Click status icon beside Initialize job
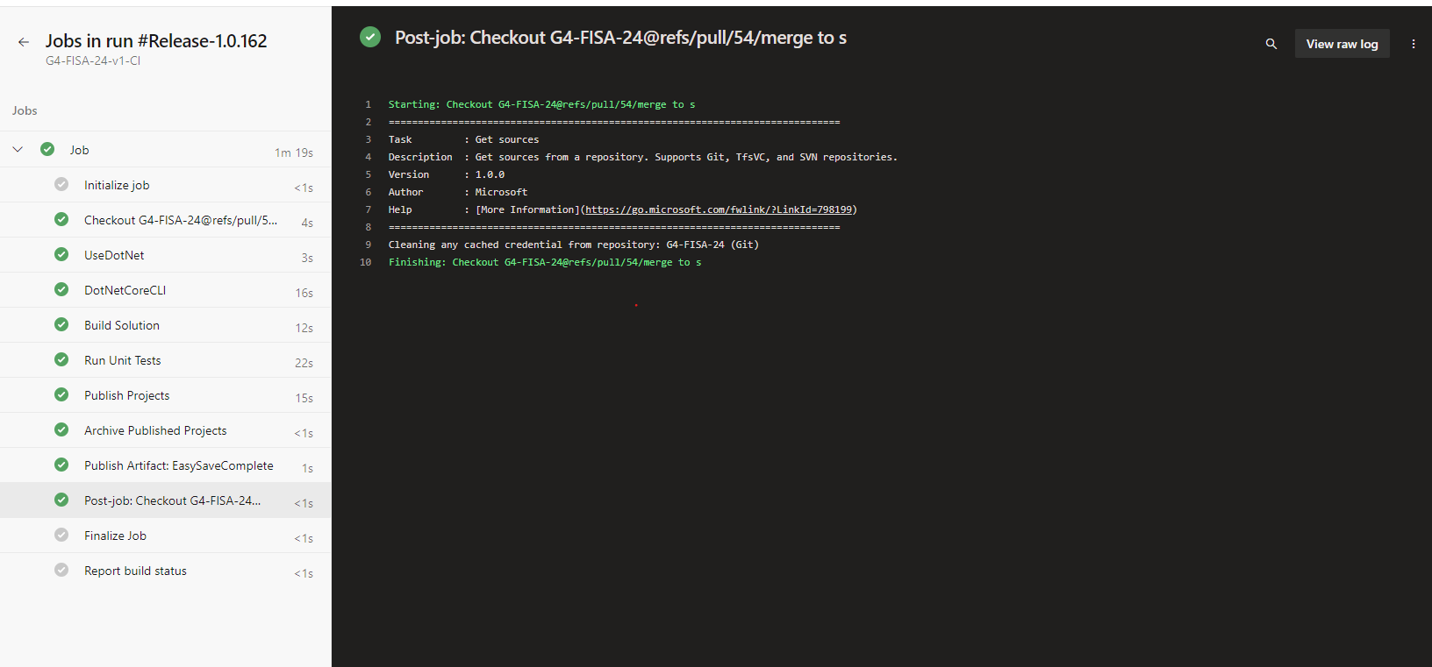This screenshot has width=1432, height=667. 61,185
